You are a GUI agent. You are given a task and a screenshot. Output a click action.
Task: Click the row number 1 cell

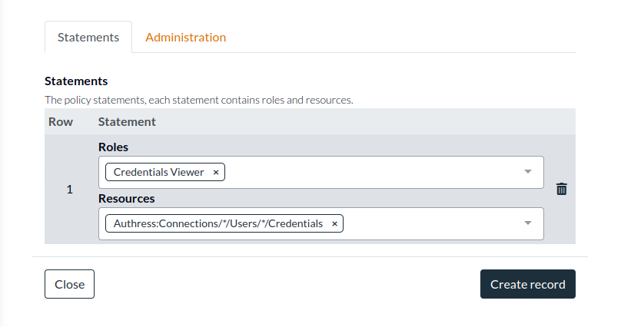pyautogui.click(x=70, y=190)
